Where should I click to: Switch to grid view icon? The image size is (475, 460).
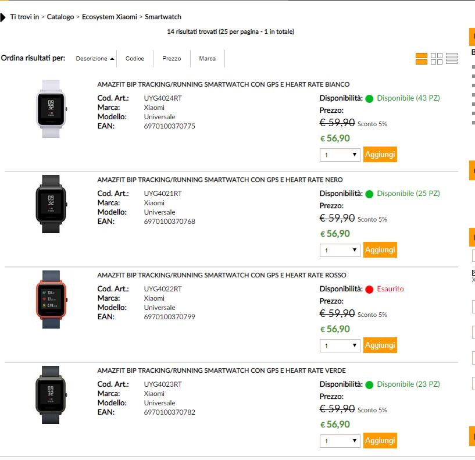click(x=437, y=58)
